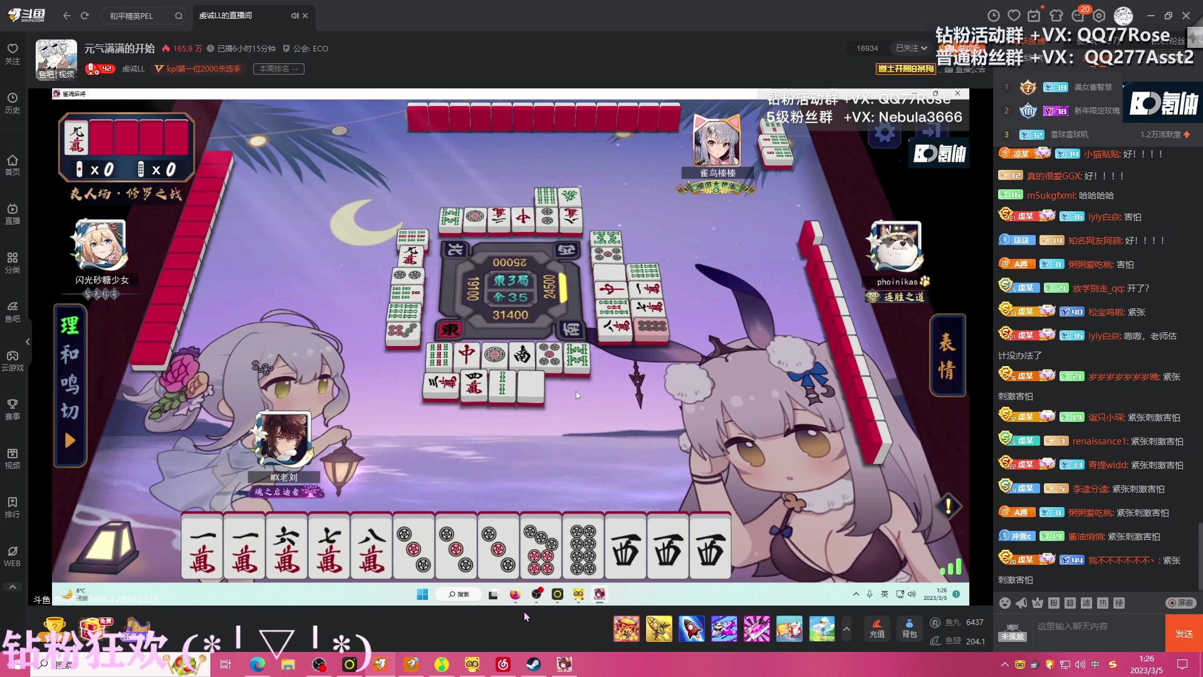Open 分类 categories in sidebar
Viewport: 1203px width, 677px height.
tap(13, 263)
